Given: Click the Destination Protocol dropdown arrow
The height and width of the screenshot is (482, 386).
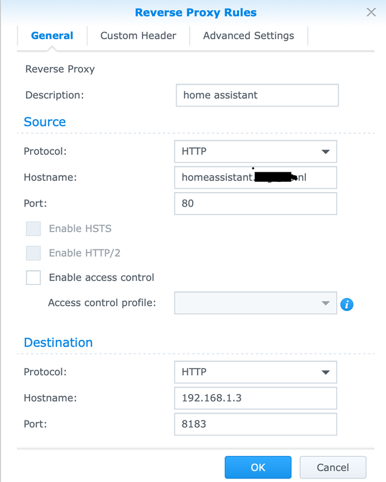Looking at the screenshot, I should (325, 372).
